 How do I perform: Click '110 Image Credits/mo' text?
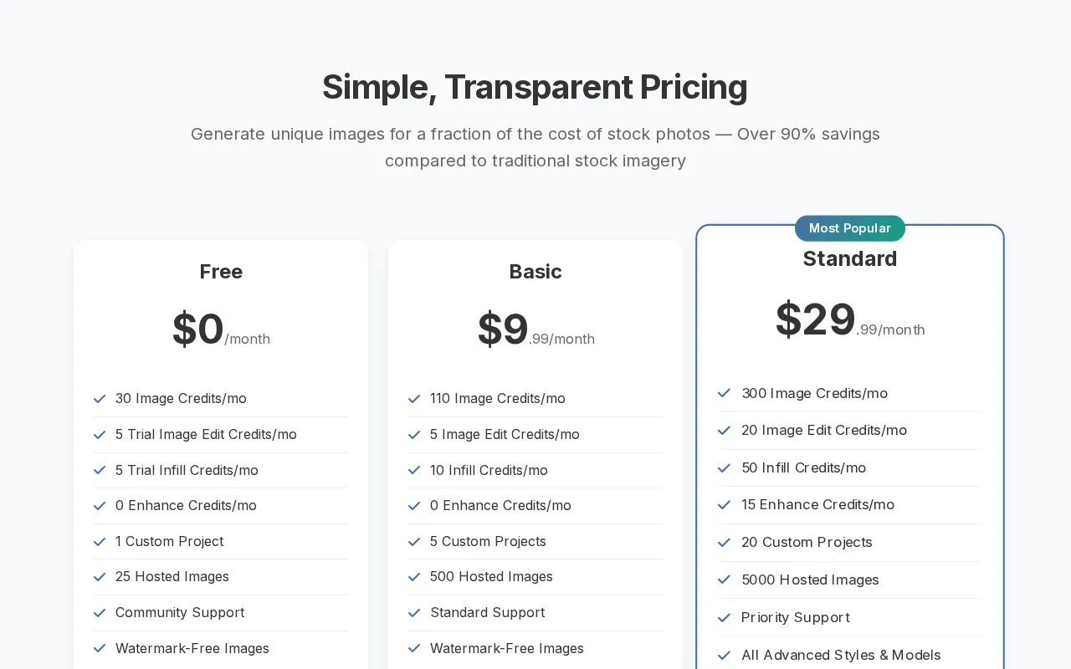(x=498, y=398)
